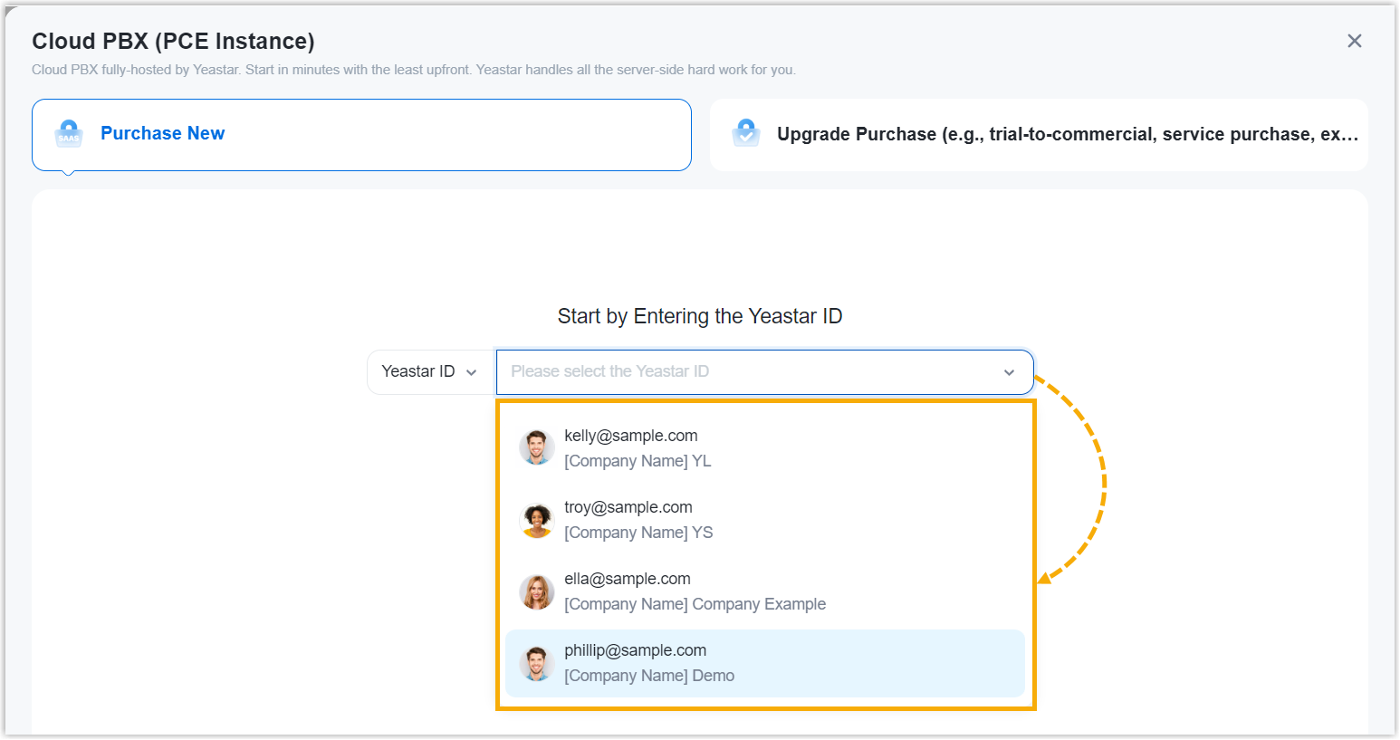Click the avatar next to ella@sample.com
1400x740 pixels.
536,591
